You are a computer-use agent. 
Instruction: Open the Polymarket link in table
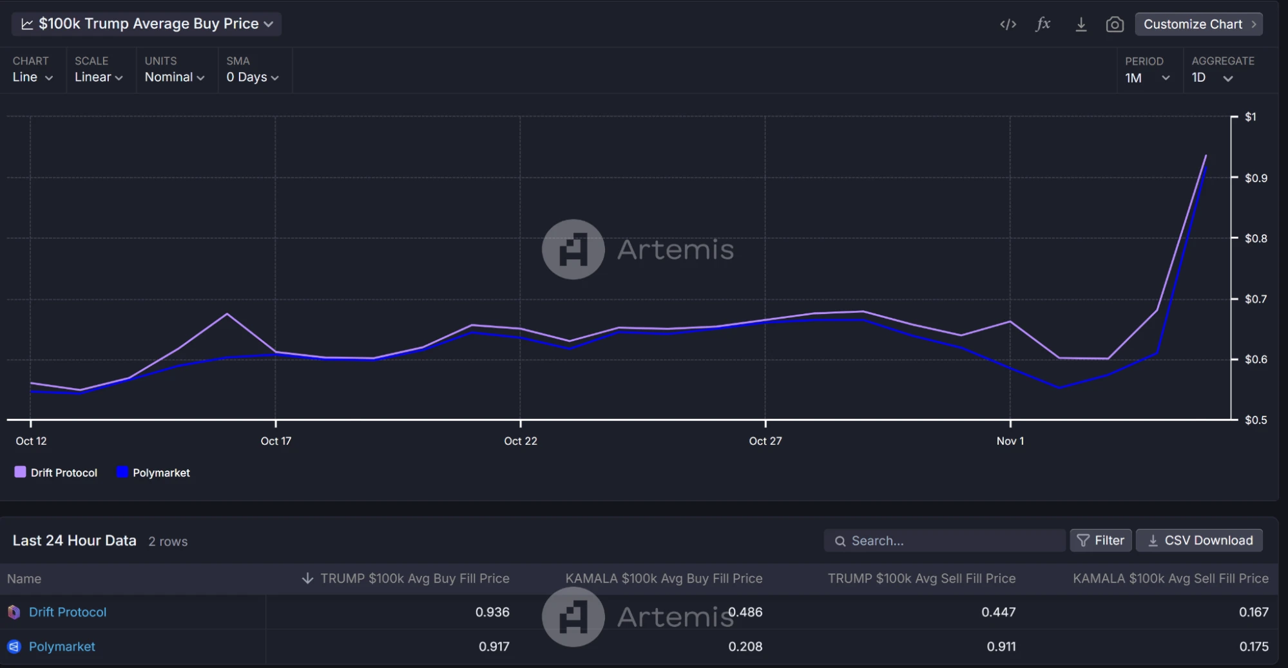[x=62, y=646]
